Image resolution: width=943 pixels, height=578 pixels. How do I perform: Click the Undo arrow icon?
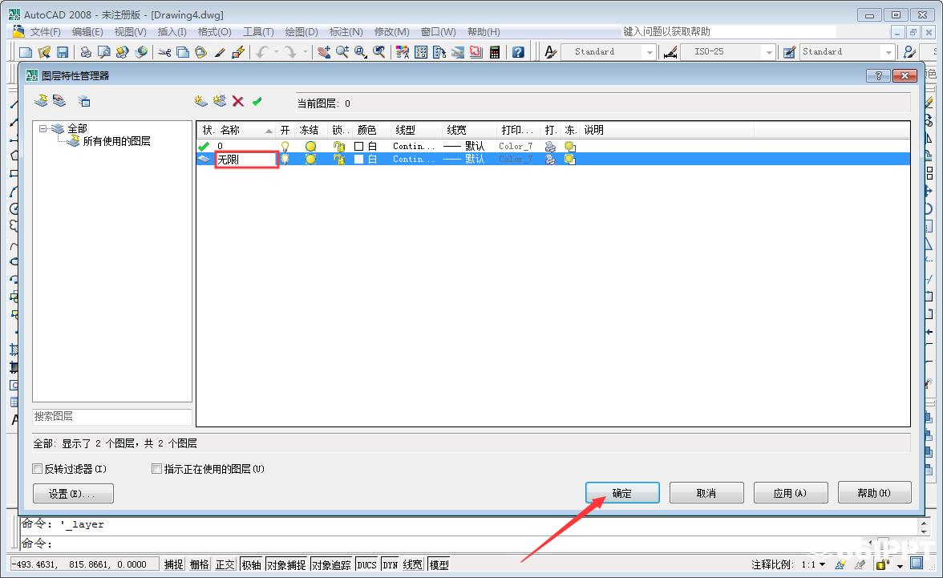[262, 52]
